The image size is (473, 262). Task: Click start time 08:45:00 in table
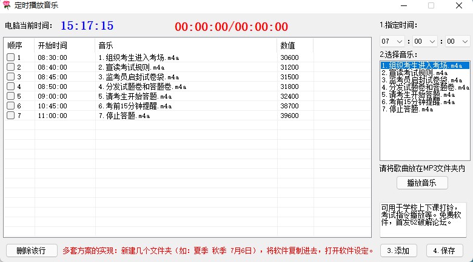[53, 77]
